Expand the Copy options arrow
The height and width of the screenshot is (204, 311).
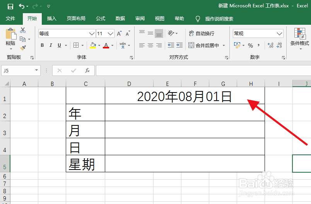coord(29,39)
